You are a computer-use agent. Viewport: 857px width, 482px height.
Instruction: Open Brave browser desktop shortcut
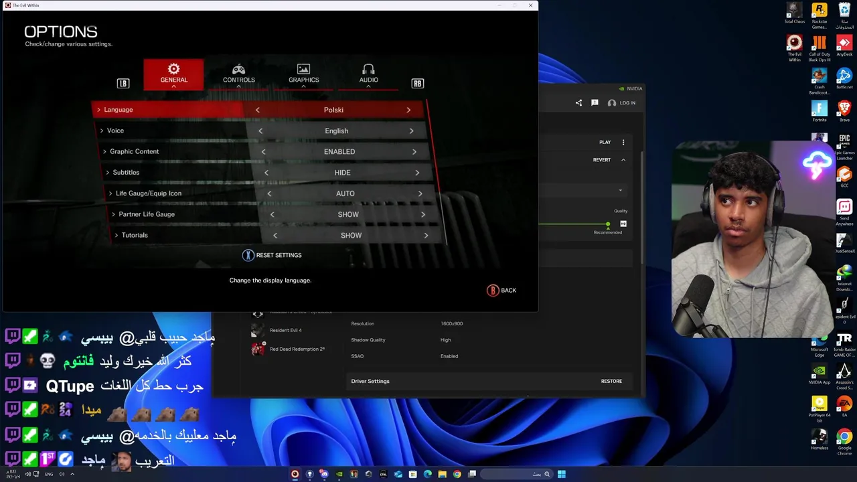click(x=844, y=111)
